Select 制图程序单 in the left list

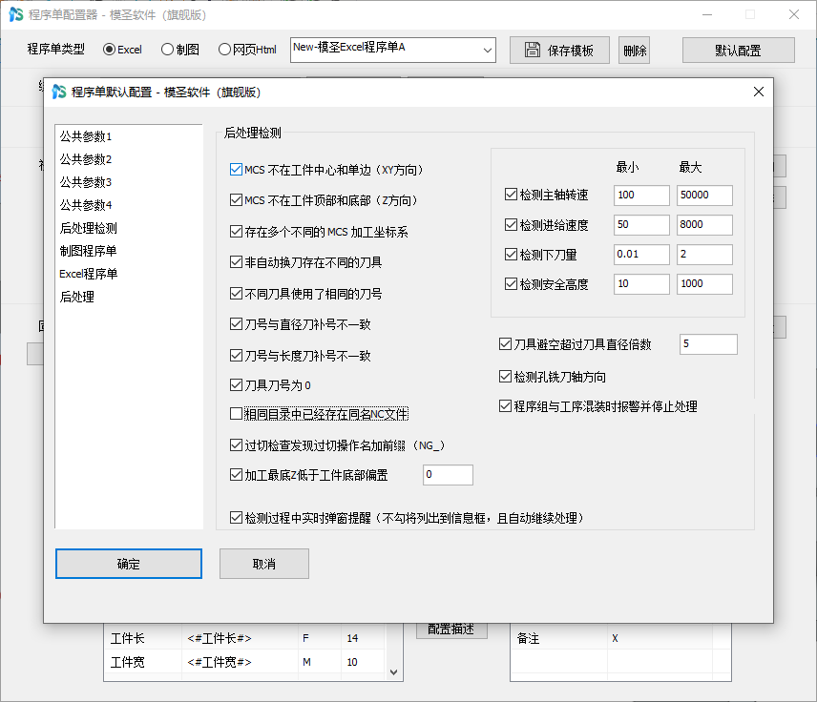point(88,251)
